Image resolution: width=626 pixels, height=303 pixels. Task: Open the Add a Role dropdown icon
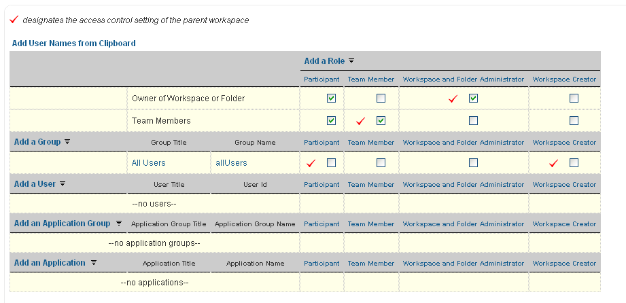click(351, 61)
